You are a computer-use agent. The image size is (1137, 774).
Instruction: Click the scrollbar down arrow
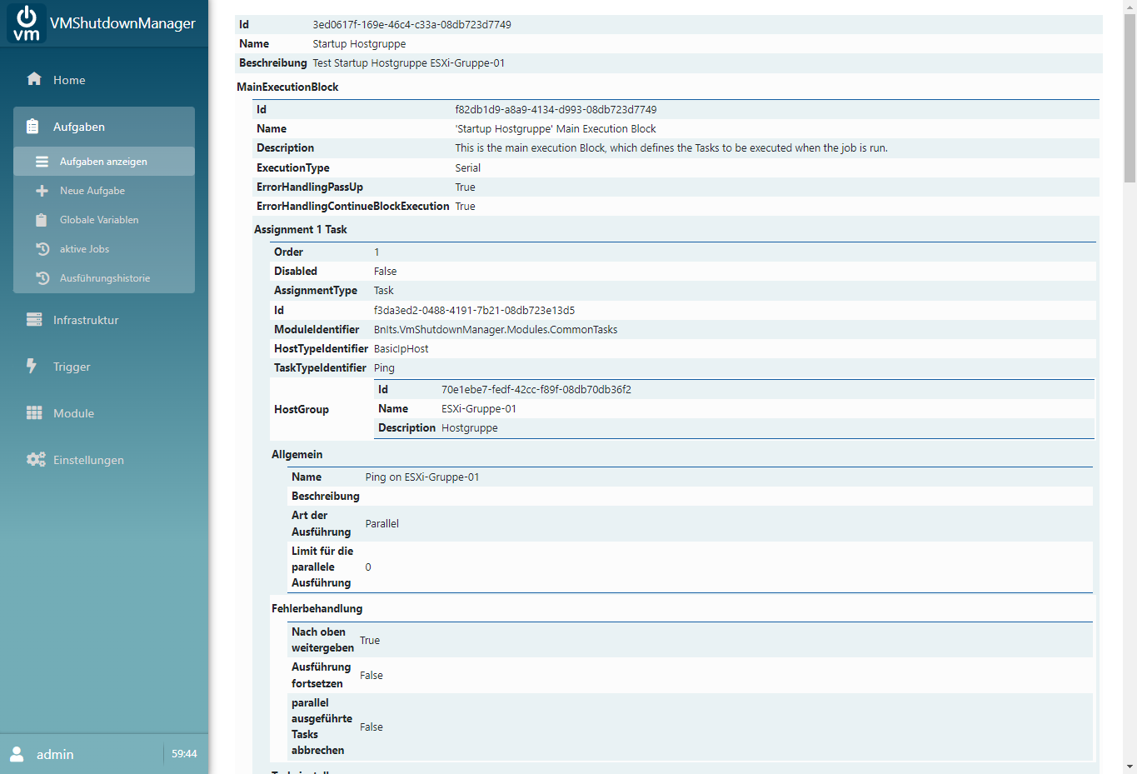pyautogui.click(x=1130, y=767)
